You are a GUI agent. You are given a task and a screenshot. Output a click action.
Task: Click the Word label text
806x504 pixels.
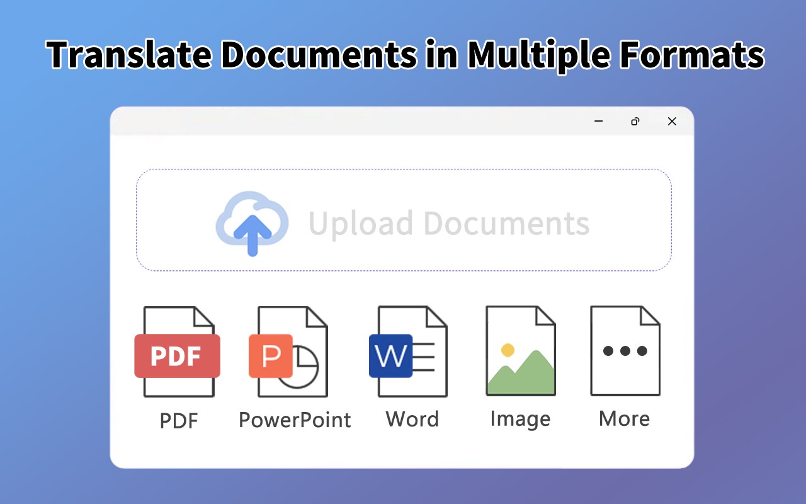412,420
